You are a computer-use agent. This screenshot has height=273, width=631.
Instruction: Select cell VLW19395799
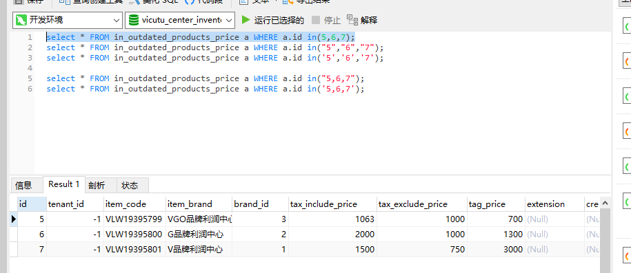134,219
